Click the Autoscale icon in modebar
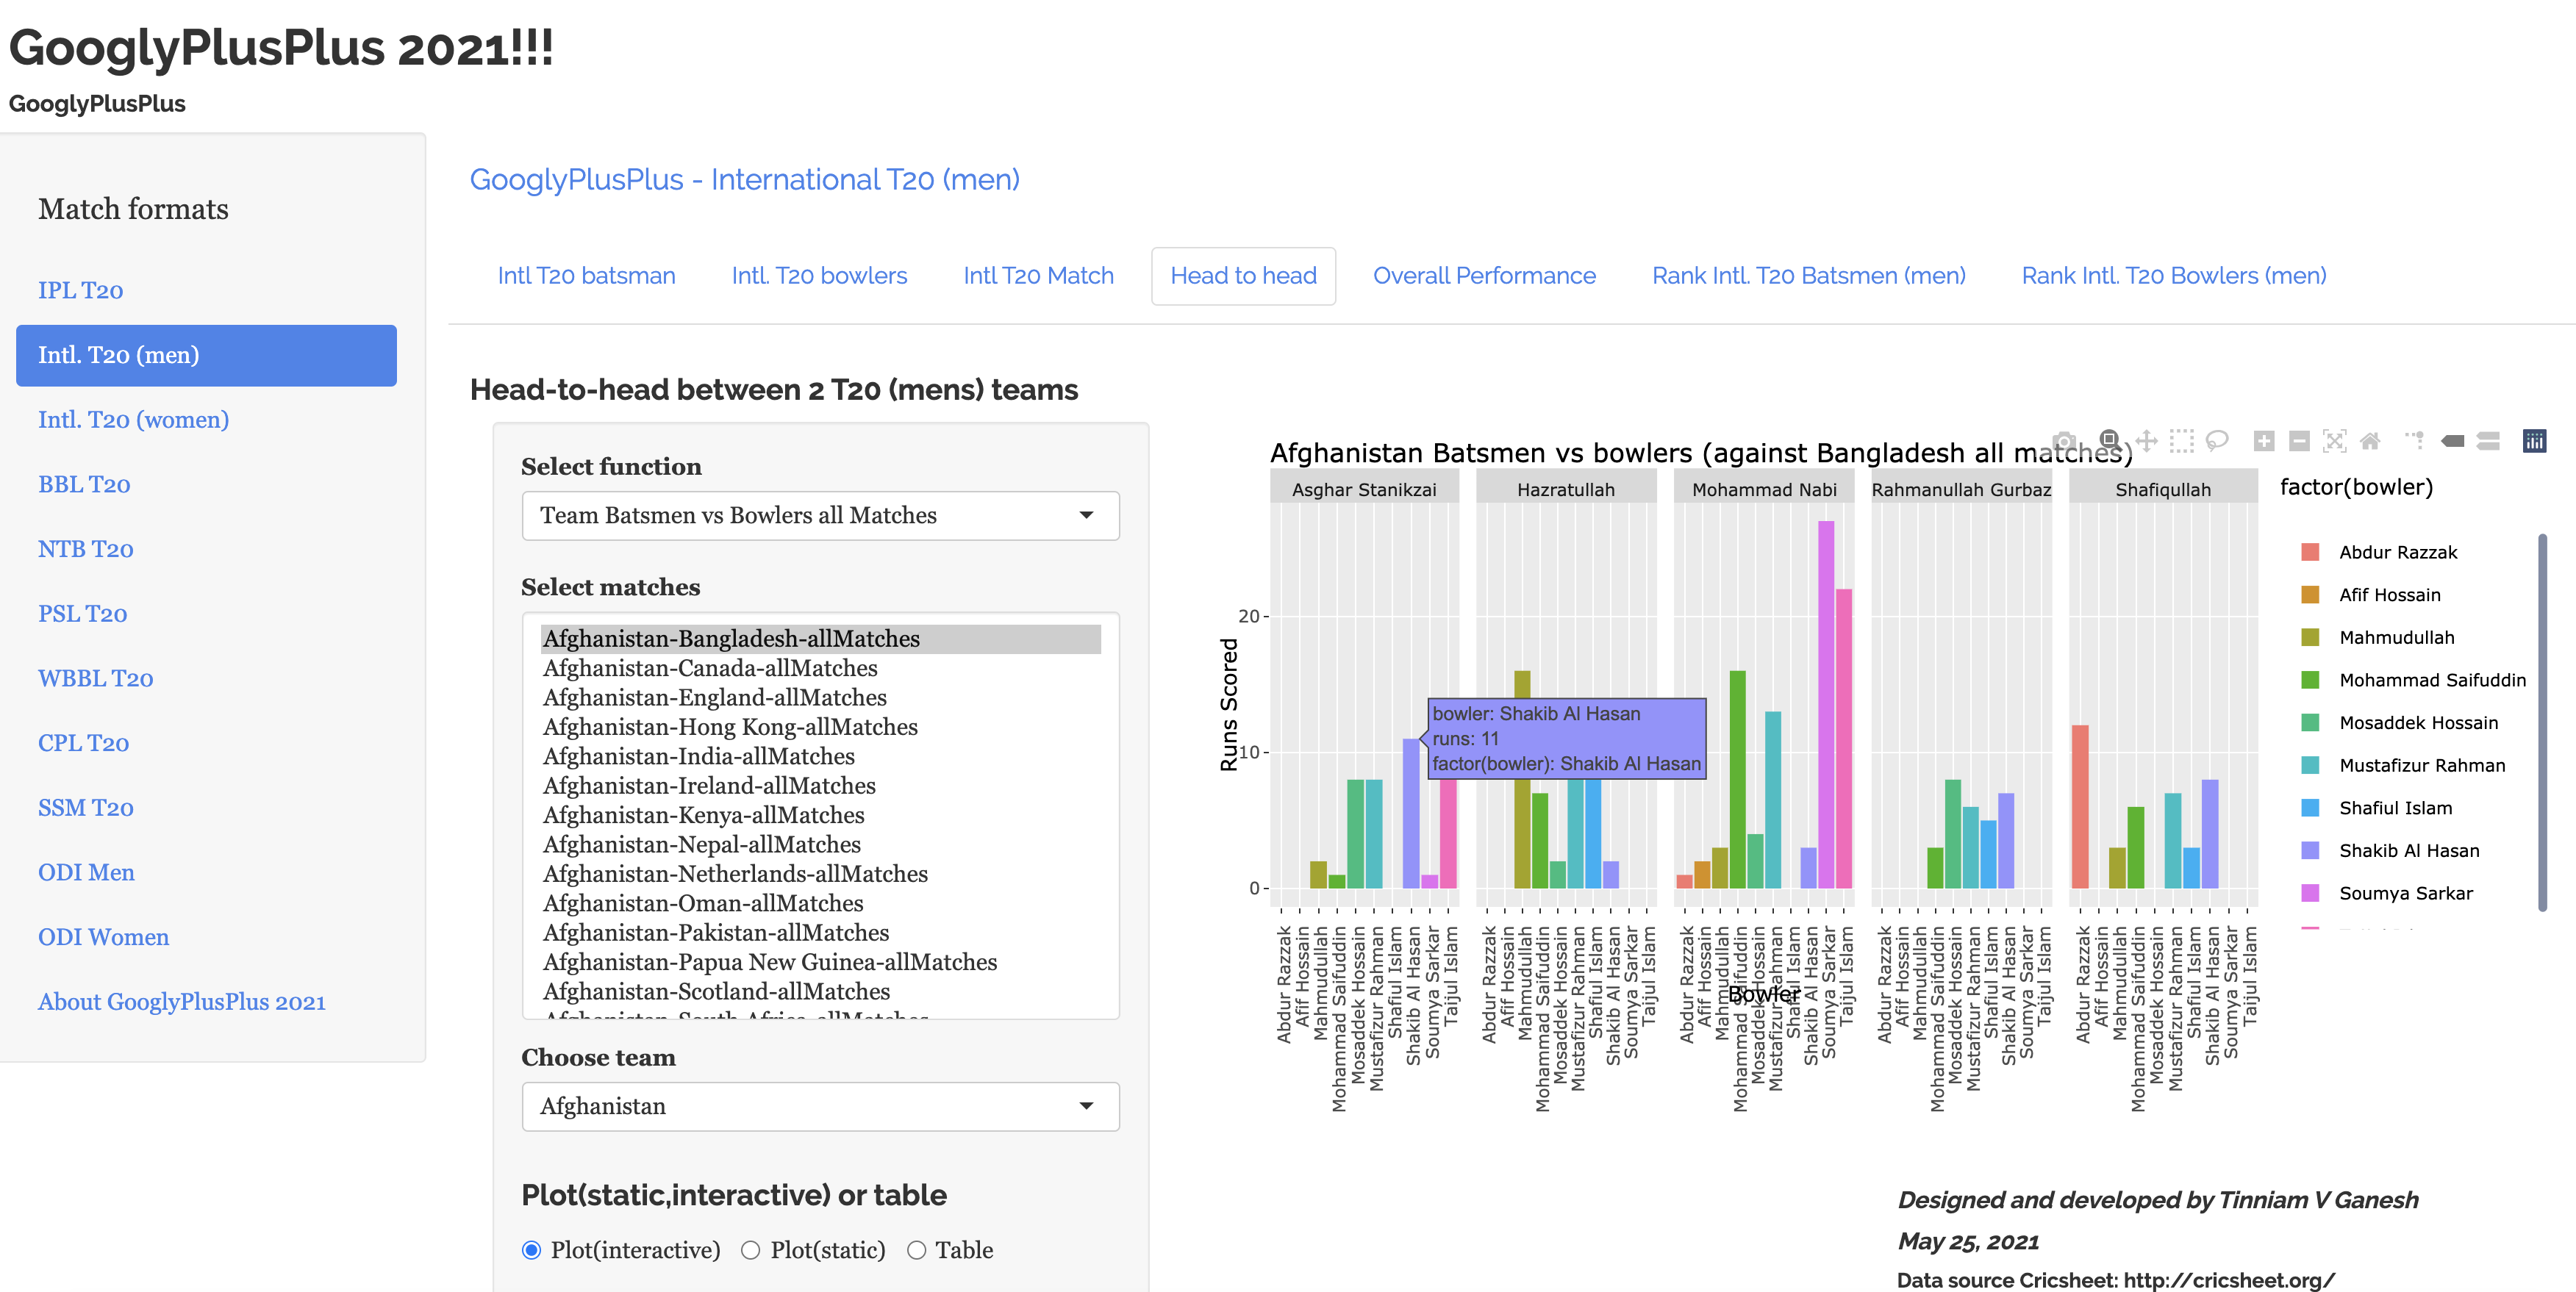Viewport: 2576px width, 1292px height. point(2334,441)
